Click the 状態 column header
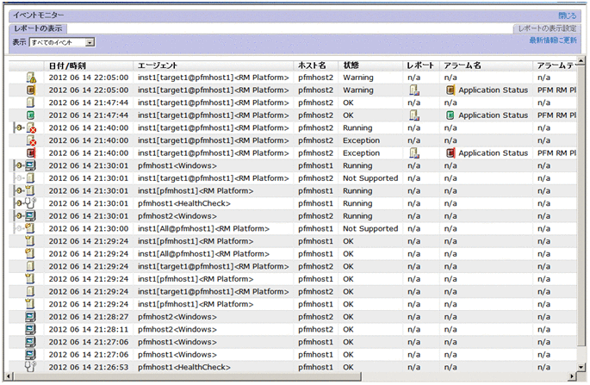This screenshot has height=385, width=590. (352, 65)
